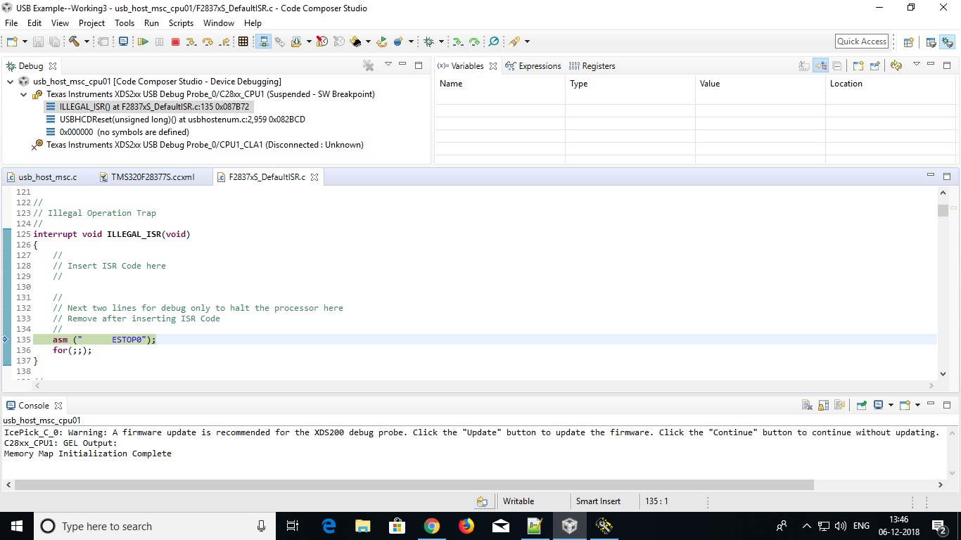Collapse the usb_host_msc_cpu01 debug tree node

11,82
